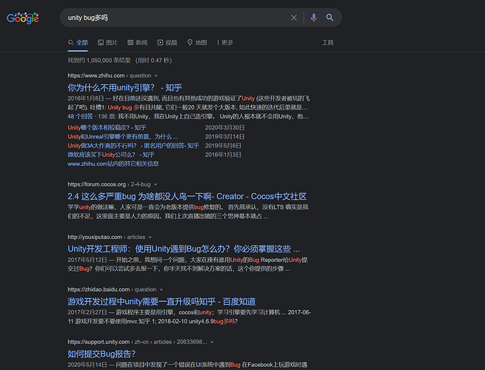Expand dropdown arrow beside zhihu.com URL
This screenshot has width=485, height=370.
[156, 75]
